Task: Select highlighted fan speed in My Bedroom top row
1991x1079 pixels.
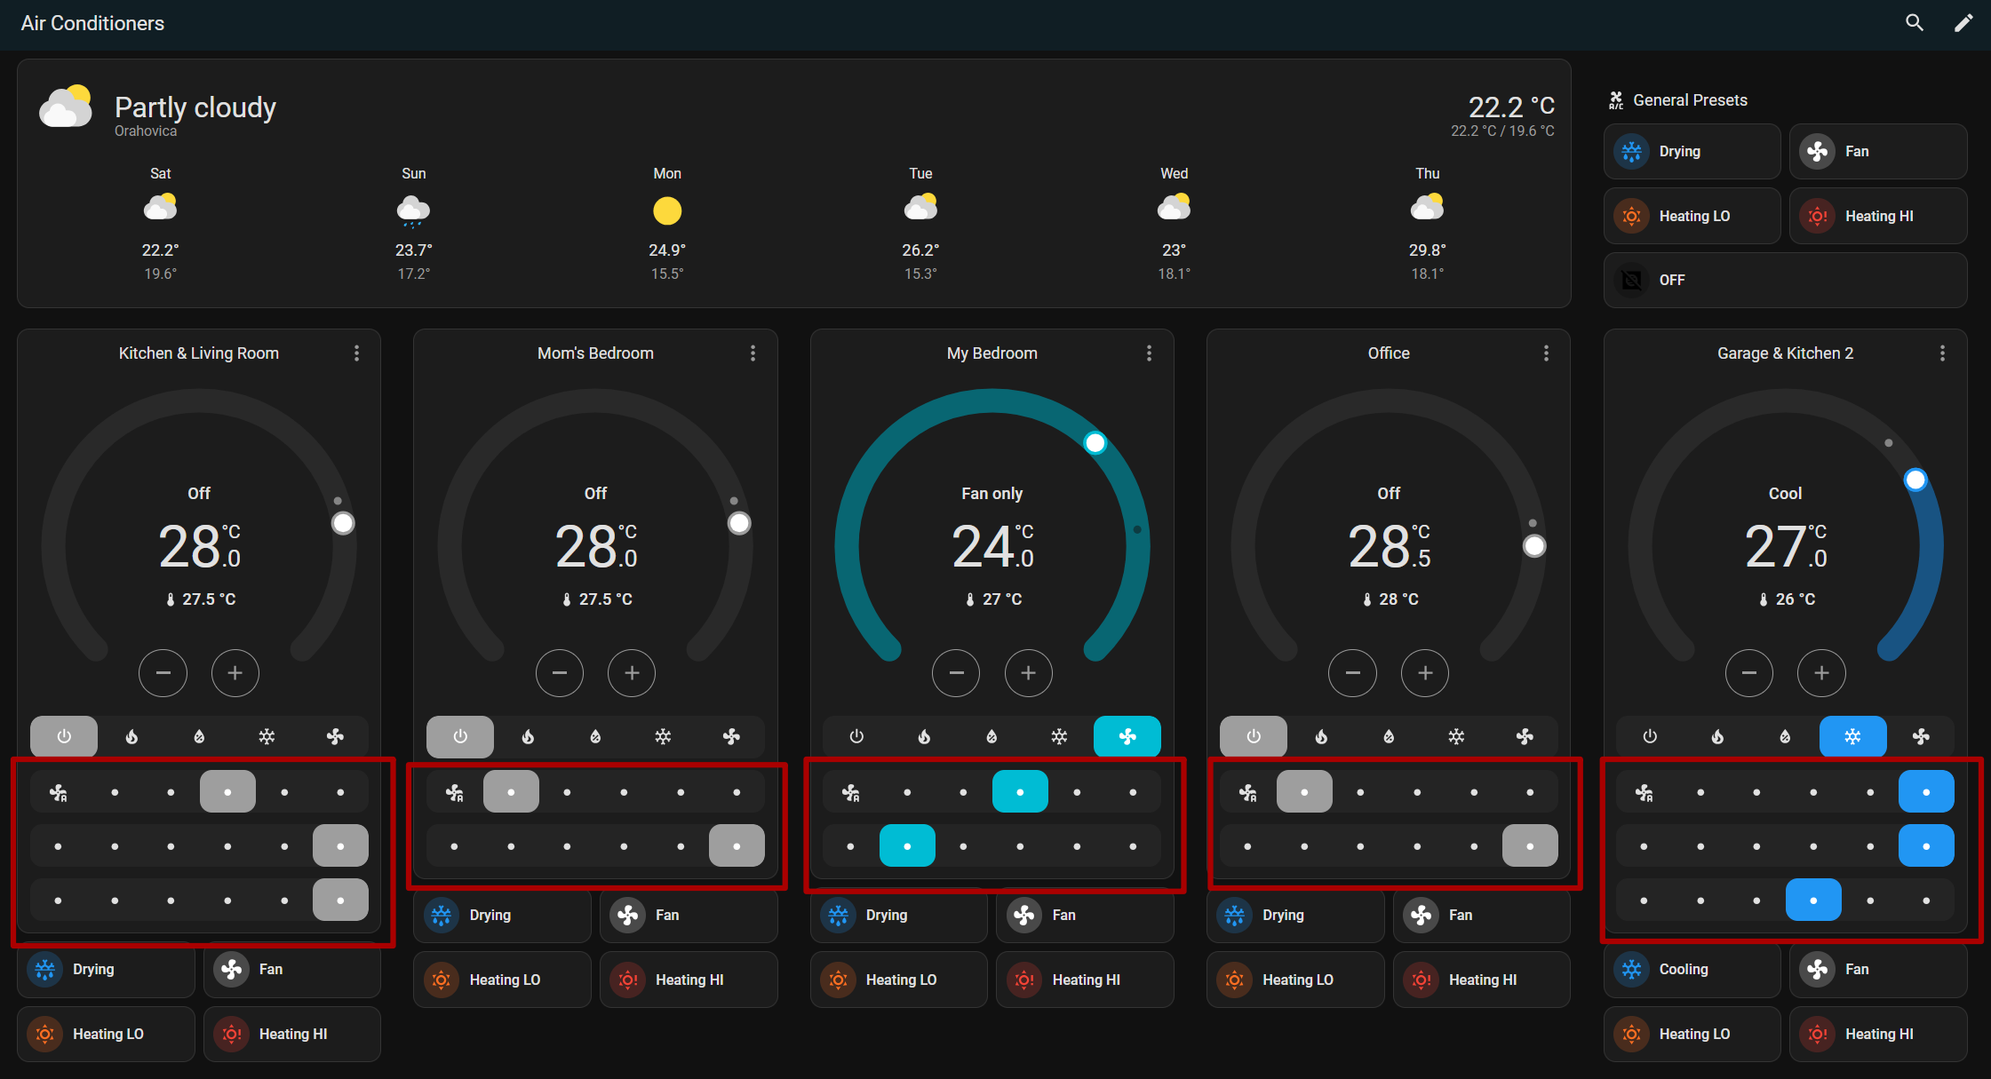Action: tap(1020, 792)
